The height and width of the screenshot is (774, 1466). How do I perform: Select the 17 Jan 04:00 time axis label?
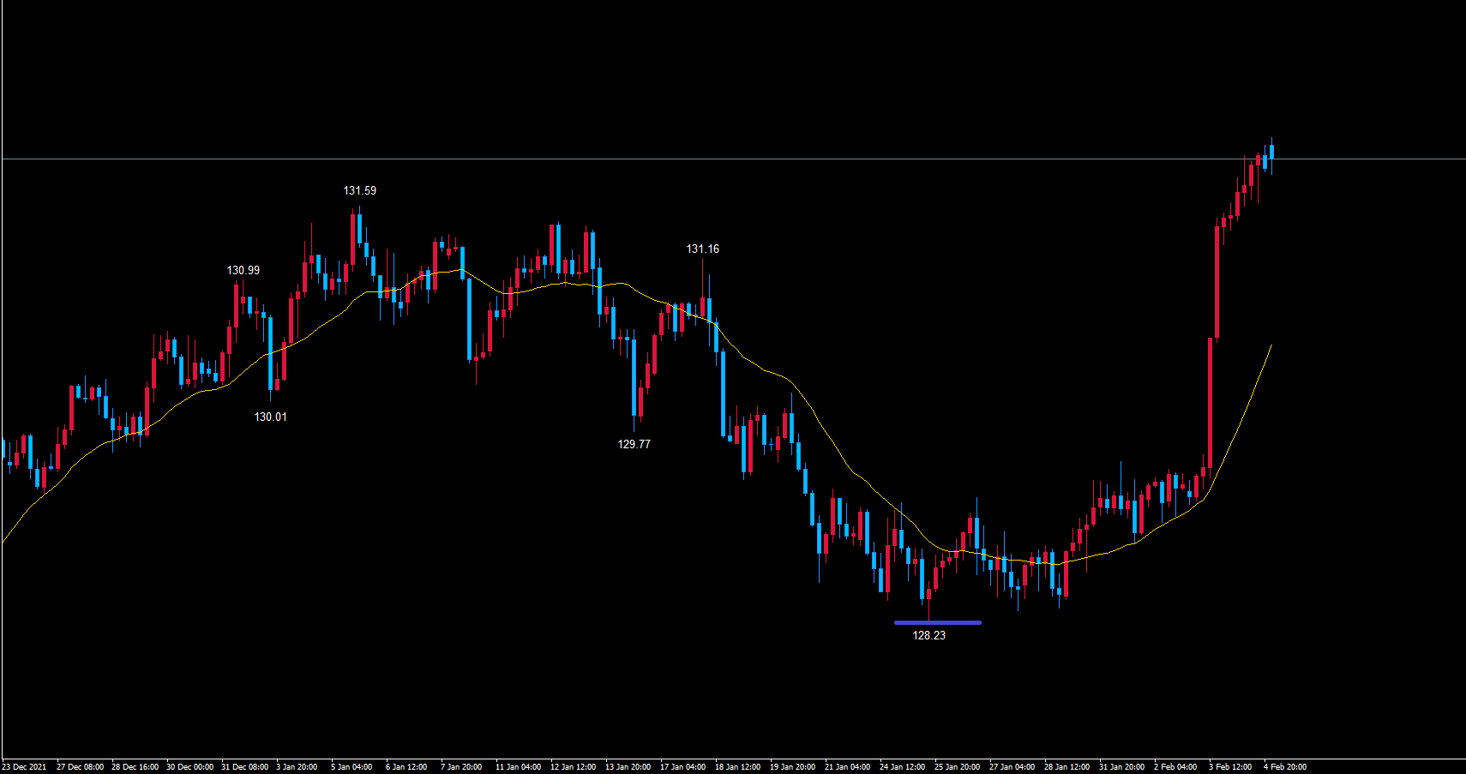[682, 766]
